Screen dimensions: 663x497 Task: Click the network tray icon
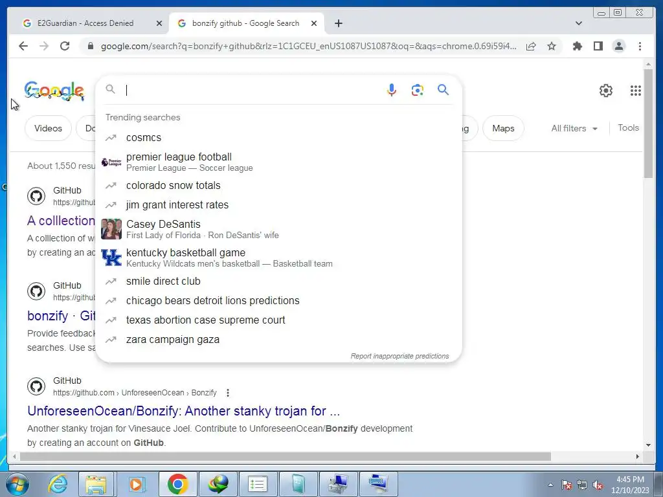click(582, 485)
